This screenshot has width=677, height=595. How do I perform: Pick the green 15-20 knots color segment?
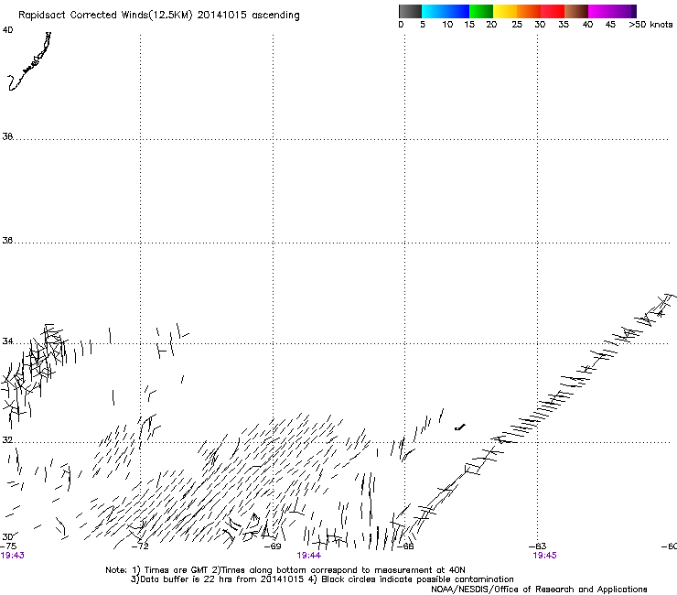tap(481, 11)
